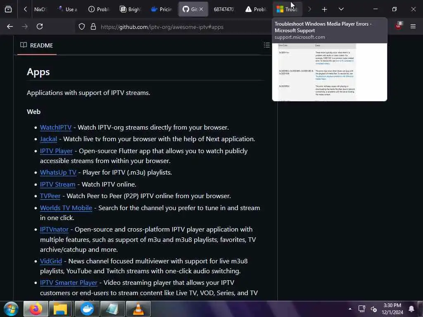The height and width of the screenshot is (317, 423).
Task: Focus the GitHub URL address bar
Action: (x=162, y=27)
